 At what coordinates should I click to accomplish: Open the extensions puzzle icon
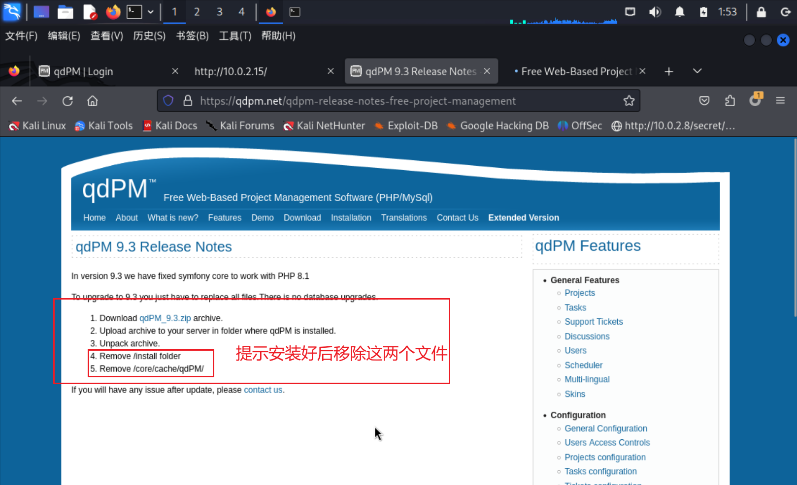point(730,101)
